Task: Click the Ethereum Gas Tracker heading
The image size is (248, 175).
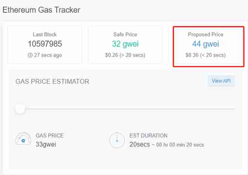Action: point(41,10)
